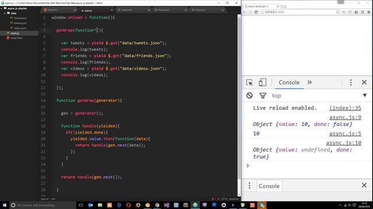Open friends.json in the Atom tree view

point(20,18)
